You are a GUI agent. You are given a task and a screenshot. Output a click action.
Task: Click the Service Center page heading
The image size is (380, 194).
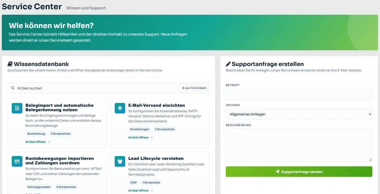point(32,6)
